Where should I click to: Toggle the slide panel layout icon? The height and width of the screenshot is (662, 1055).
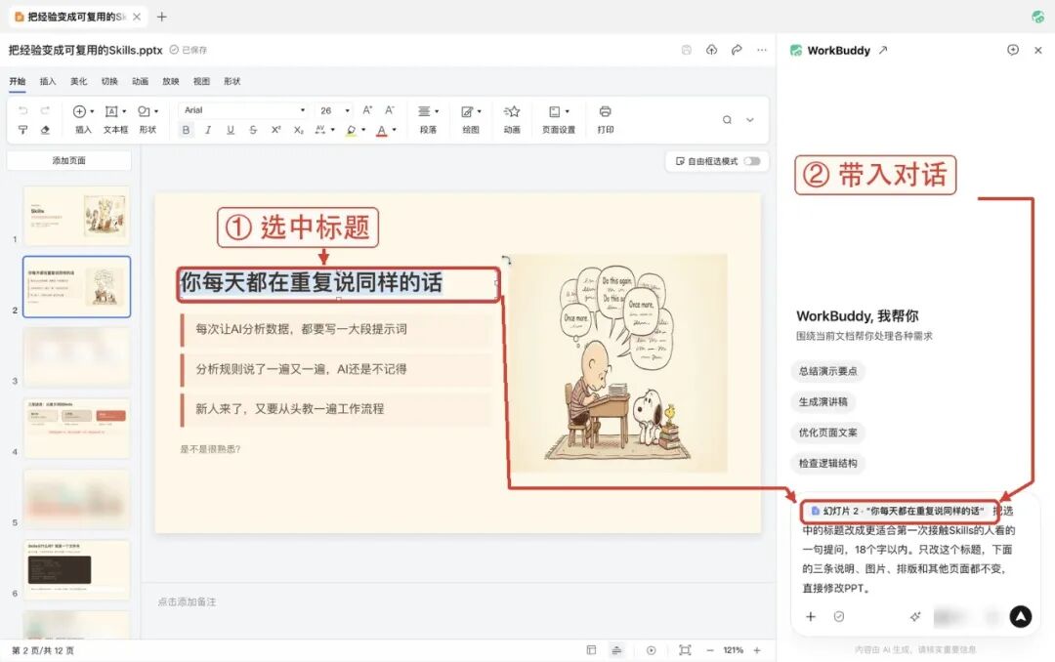pos(591,650)
